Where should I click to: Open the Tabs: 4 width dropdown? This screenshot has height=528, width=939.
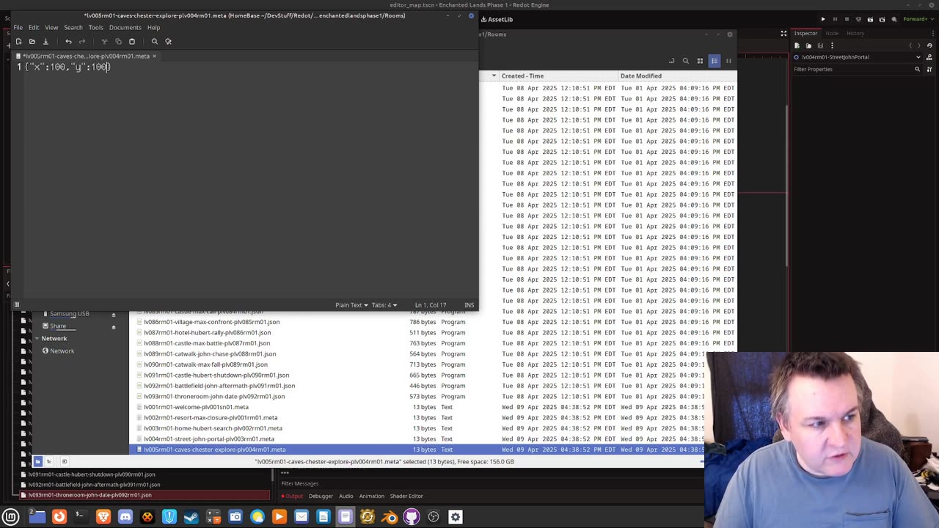tap(384, 305)
